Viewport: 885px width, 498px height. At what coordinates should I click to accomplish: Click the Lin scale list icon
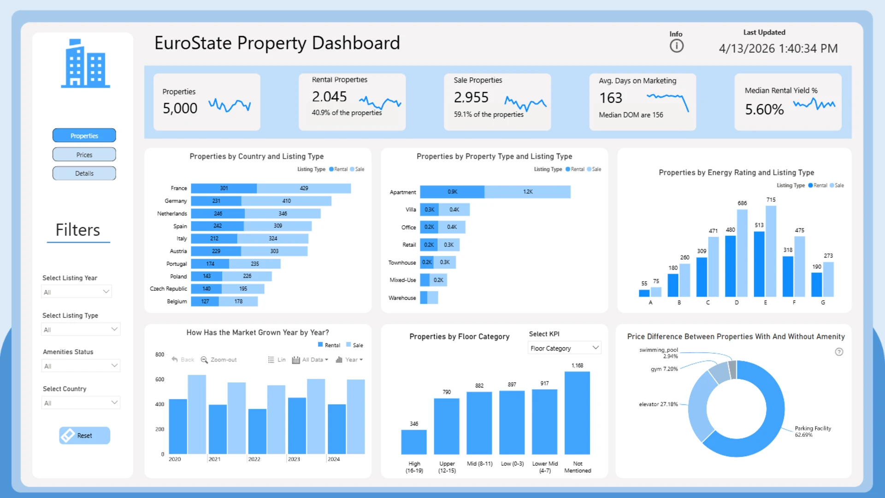(271, 360)
